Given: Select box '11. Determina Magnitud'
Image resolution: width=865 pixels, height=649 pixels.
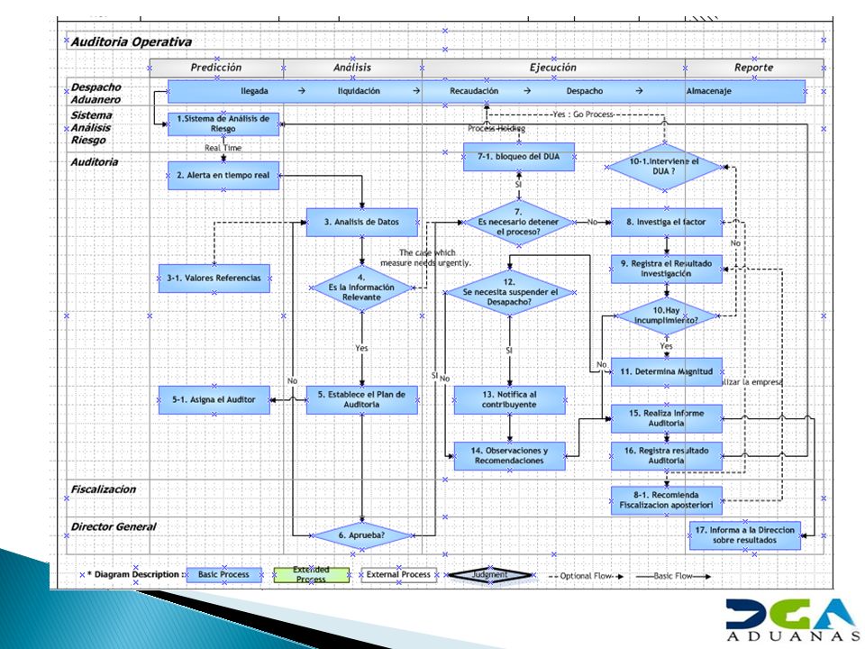Looking at the screenshot, I should pyautogui.click(x=667, y=372).
